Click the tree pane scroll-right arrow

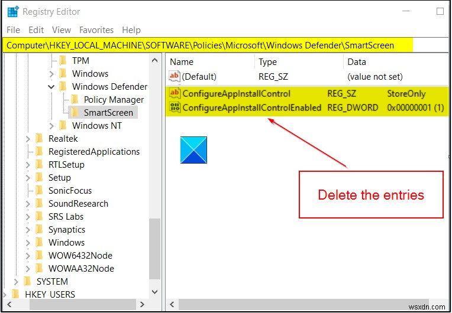[x=142, y=304]
